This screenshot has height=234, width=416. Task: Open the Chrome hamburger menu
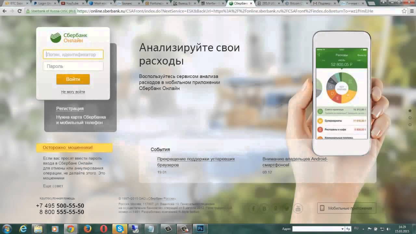point(412,11)
